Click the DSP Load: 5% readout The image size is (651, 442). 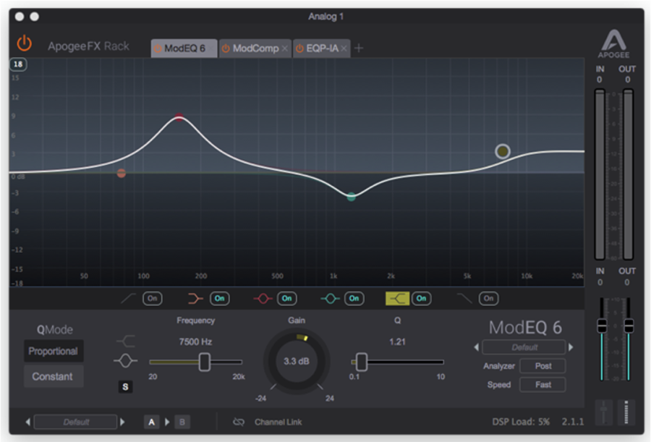pyautogui.click(x=521, y=422)
